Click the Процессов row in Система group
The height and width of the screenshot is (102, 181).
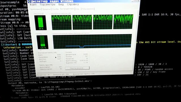[77, 59]
